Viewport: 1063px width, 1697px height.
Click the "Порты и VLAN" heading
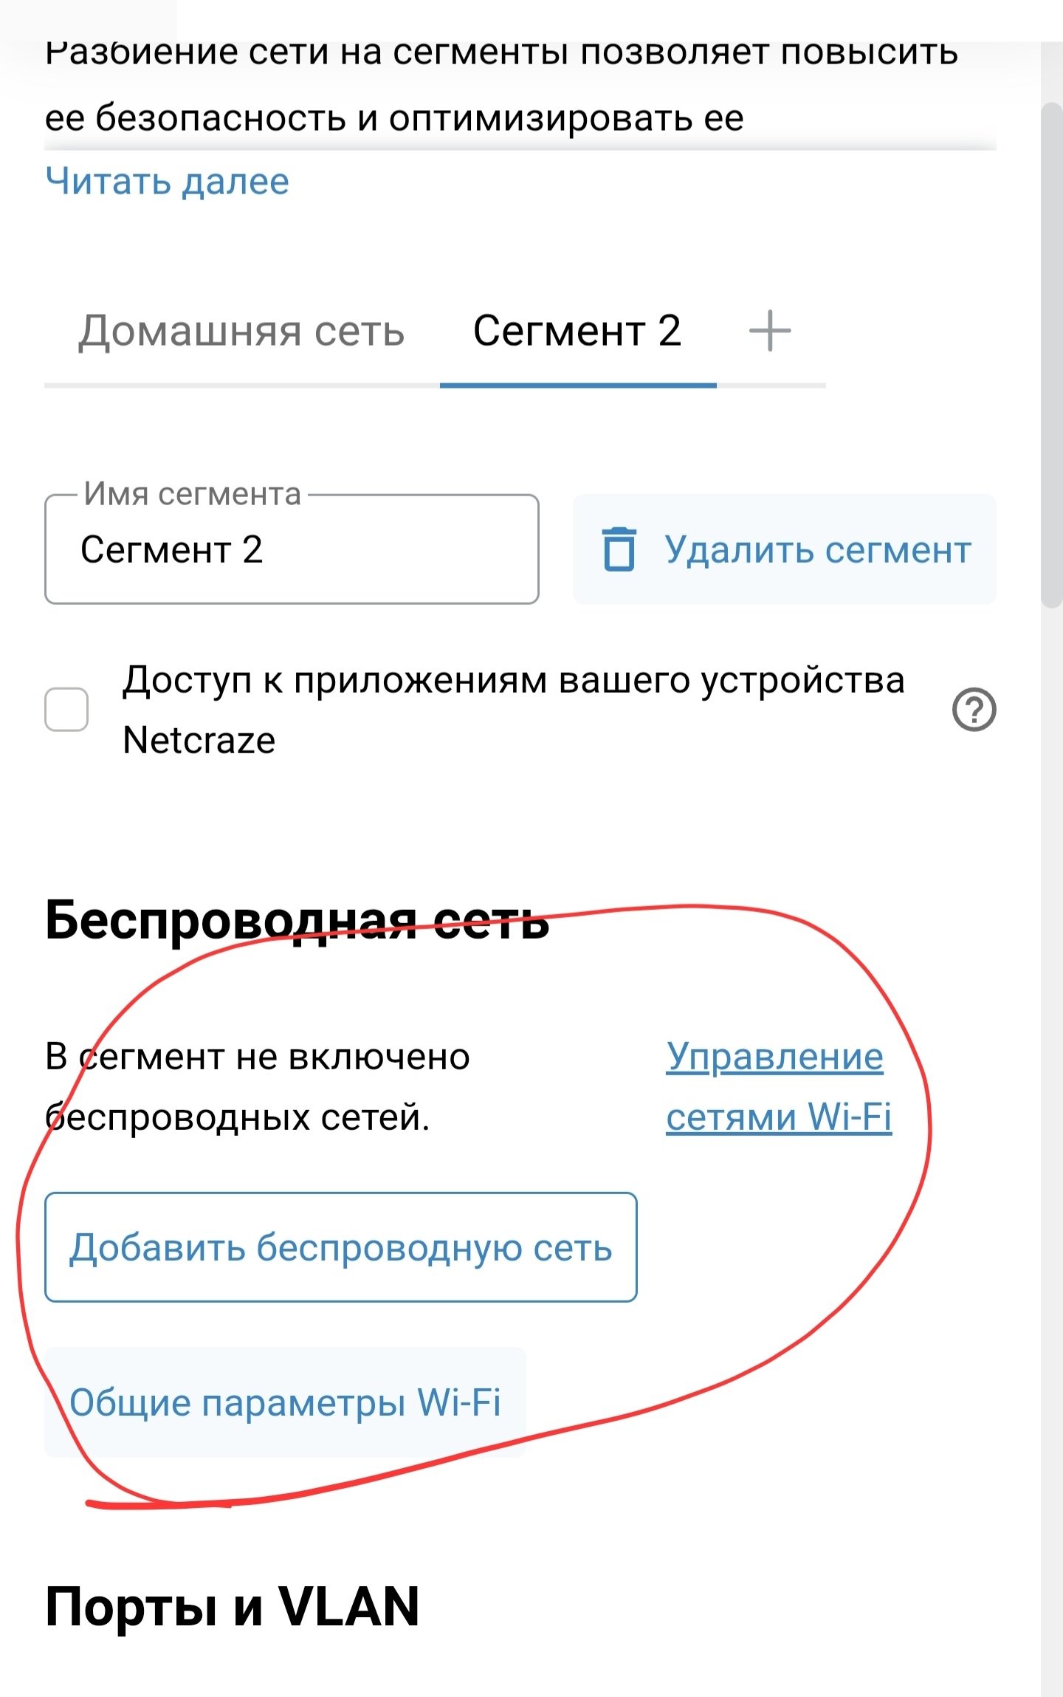click(232, 1607)
